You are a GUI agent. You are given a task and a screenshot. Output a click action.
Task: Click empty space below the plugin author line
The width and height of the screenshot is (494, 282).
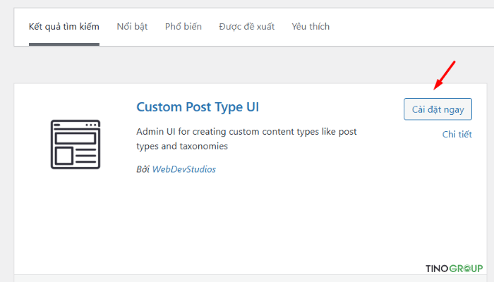tap(247, 219)
